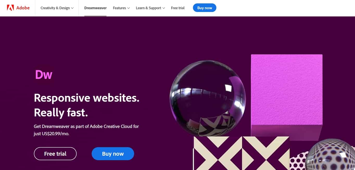Click the Buy now button in the header

click(x=205, y=8)
